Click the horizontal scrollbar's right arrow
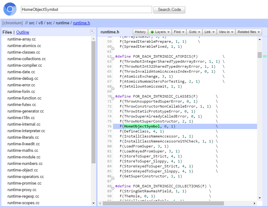The width and height of the screenshot is (268, 207). 255,204
